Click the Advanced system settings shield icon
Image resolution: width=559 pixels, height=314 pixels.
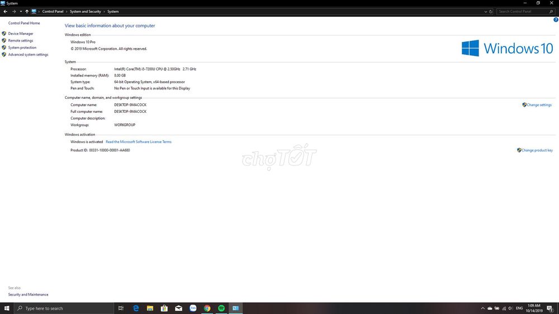[4, 55]
